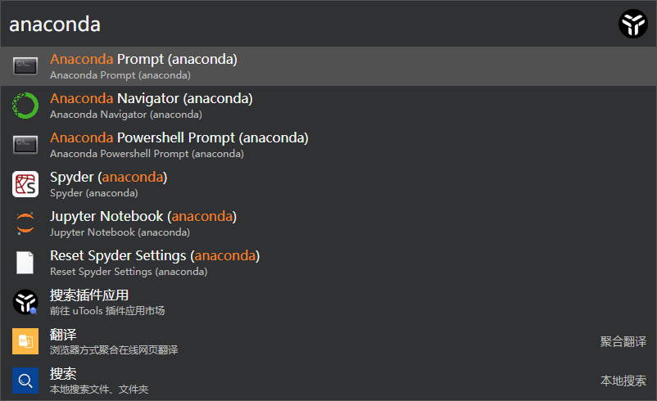
Task: Click the blue magnifier search icon
Action: (25, 381)
